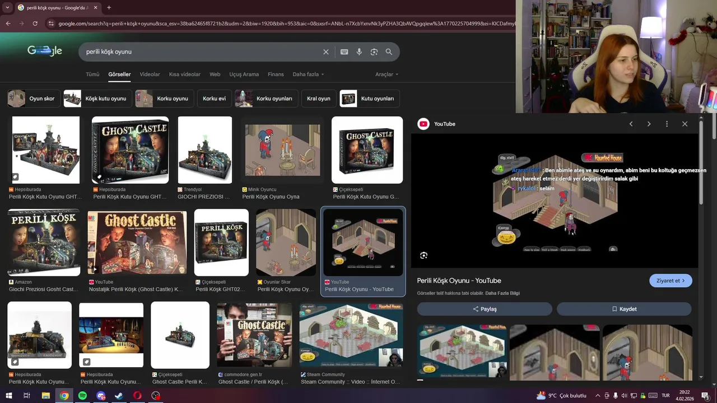Reload the page in Chrome
The image size is (717, 403).
point(35,24)
